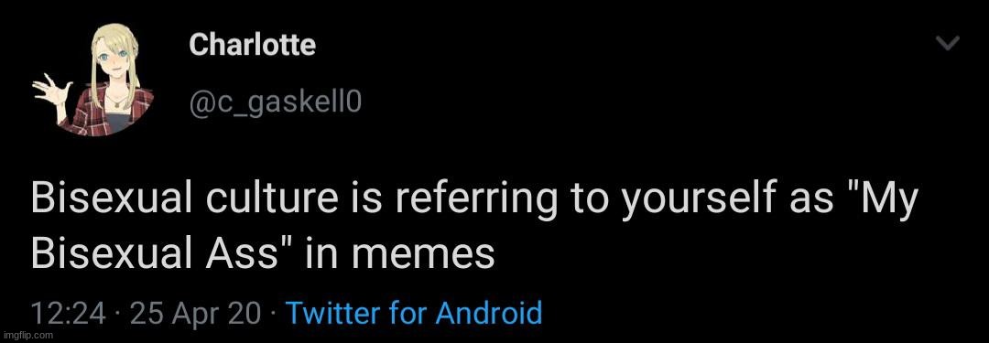
Task: Select the 12:24 timestamp
Action: [x=68, y=314]
